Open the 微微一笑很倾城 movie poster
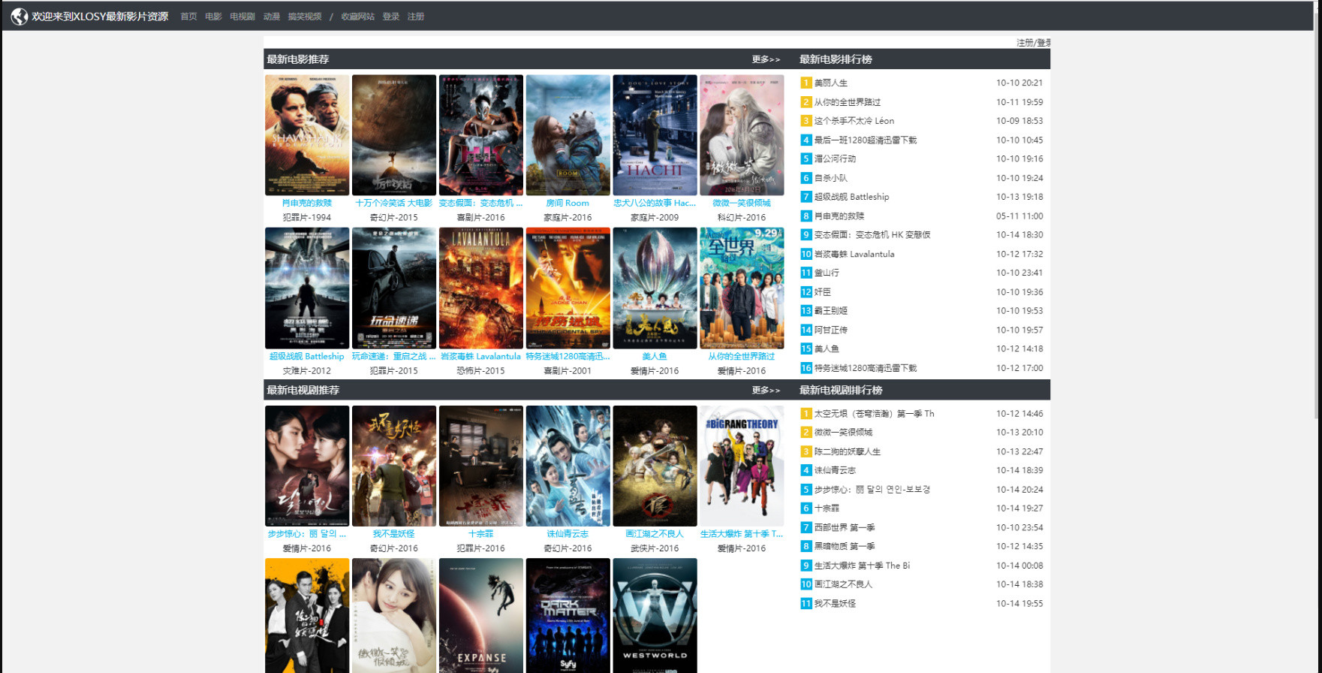Screen dimensions: 1322x673 point(742,135)
